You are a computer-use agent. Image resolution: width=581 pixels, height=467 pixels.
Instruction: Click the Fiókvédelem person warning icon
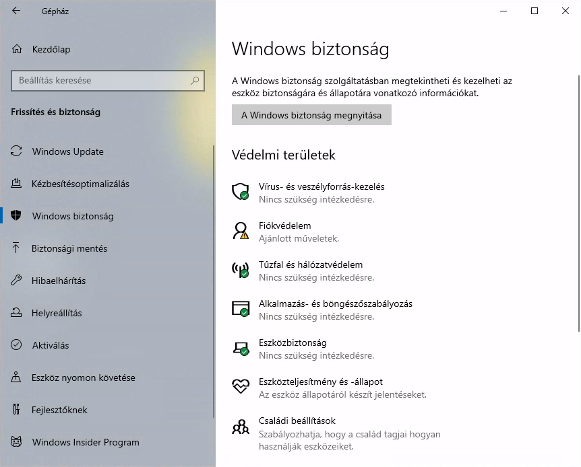tap(241, 231)
